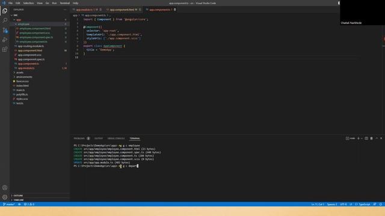This screenshot has height=216, width=385.
Task: Open the Search view in activity bar
Action: [x=5, y=20]
